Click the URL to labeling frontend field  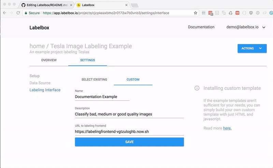(x=129, y=131)
